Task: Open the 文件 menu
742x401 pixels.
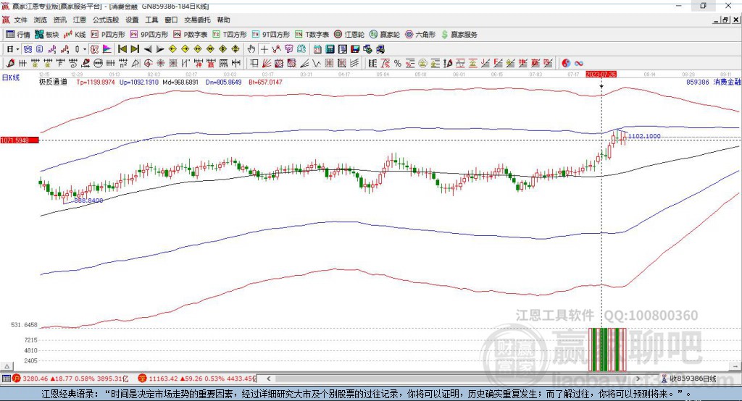Action: [20, 20]
